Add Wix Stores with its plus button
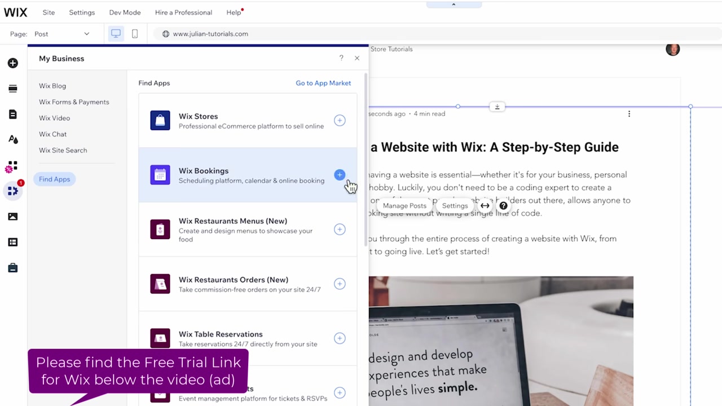 (340, 120)
